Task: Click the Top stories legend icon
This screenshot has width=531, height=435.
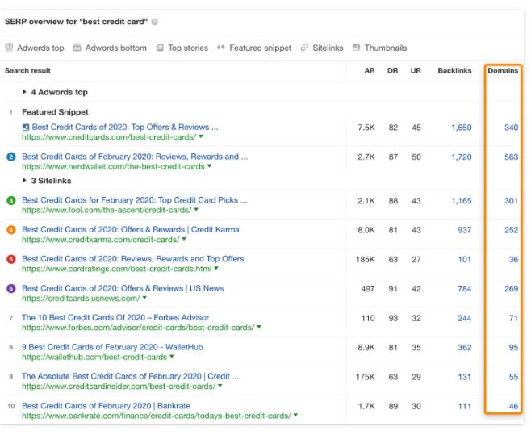Action: pyautogui.click(x=160, y=48)
